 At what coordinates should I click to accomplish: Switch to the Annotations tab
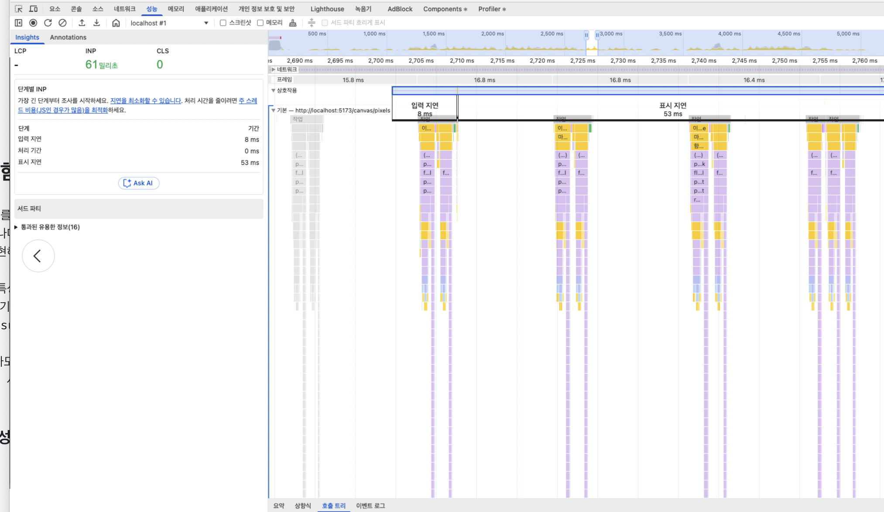68,37
